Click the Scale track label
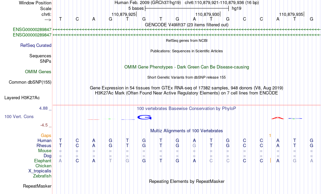Viewport: 321px width, 194px height. [x=46, y=8]
